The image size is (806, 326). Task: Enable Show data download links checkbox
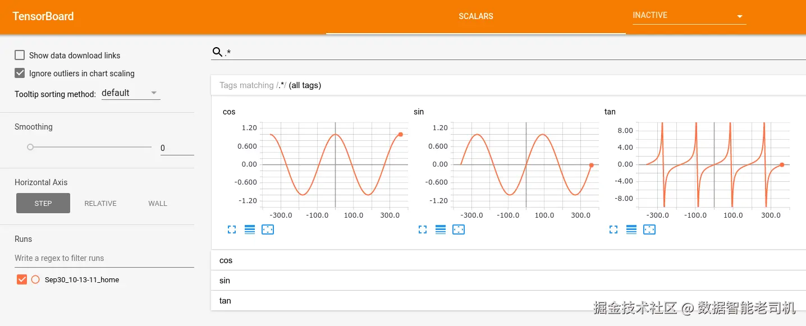coord(20,55)
